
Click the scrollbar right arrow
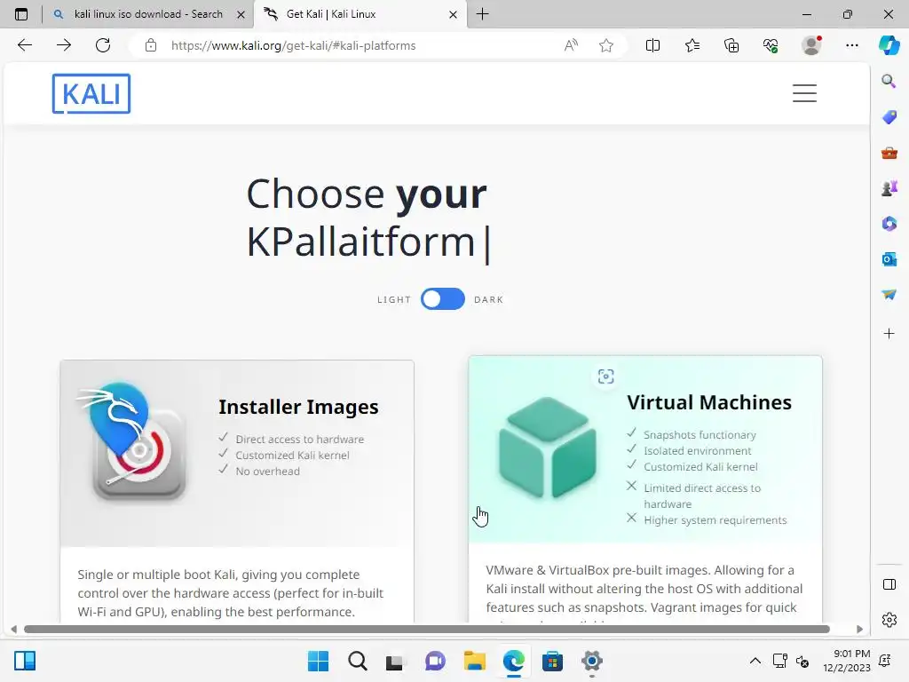(859, 630)
